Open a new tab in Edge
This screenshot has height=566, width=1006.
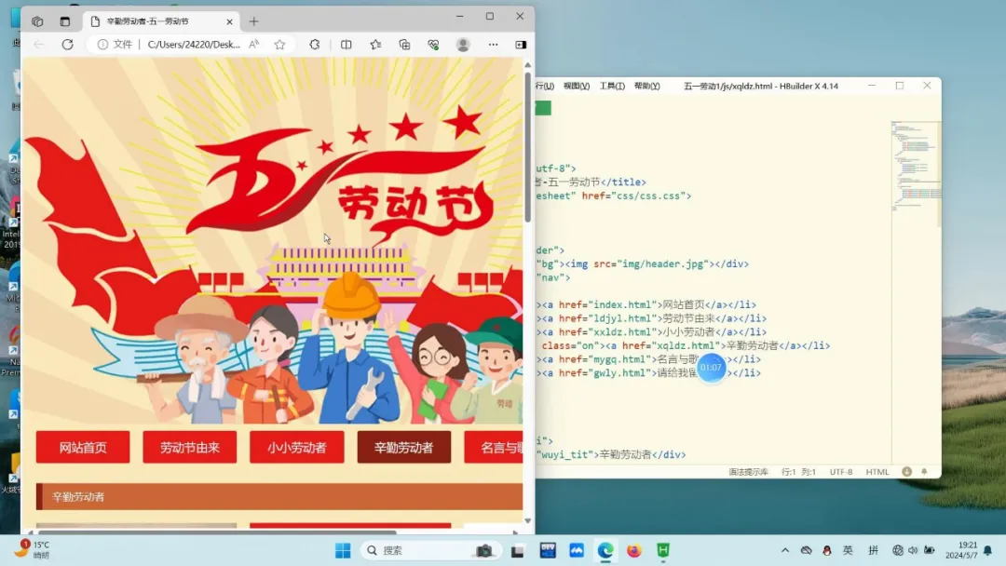pos(254,21)
